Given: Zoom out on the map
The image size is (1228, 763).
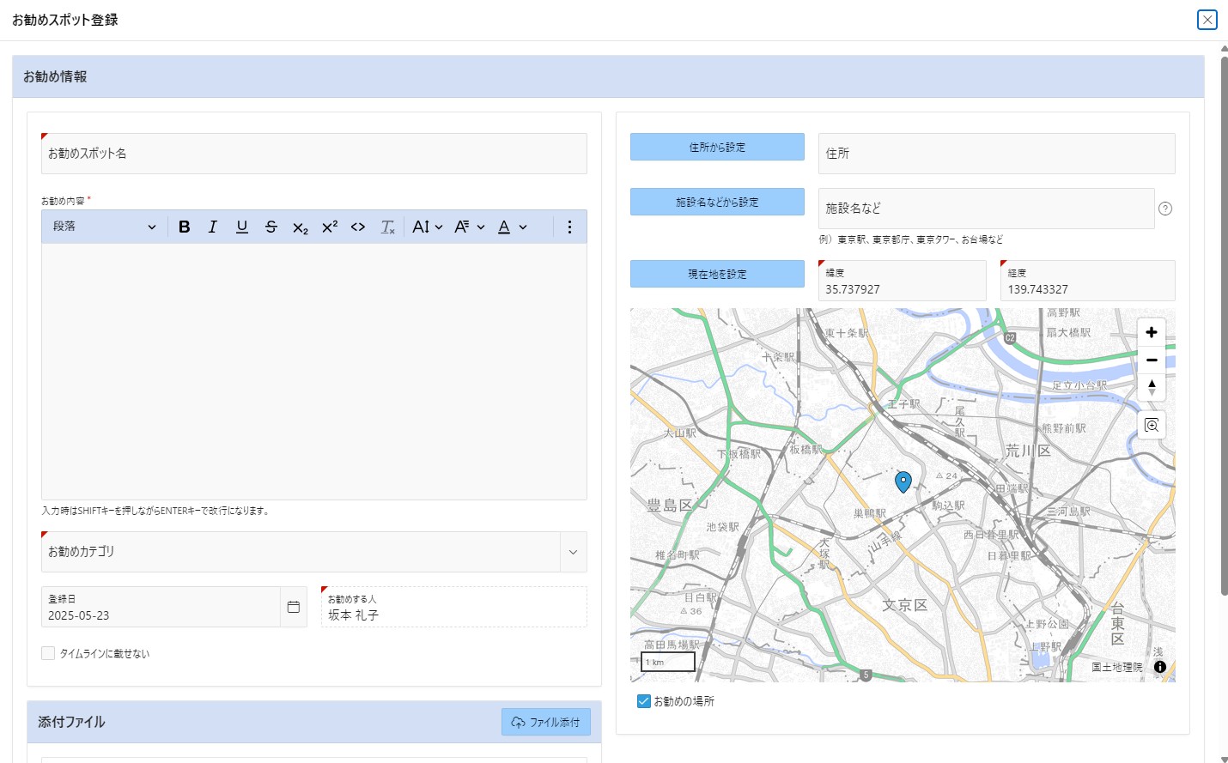Looking at the screenshot, I should coord(1152,360).
